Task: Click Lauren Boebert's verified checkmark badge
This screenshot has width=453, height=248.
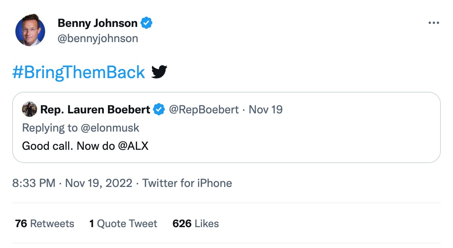Action: pyautogui.click(x=159, y=110)
